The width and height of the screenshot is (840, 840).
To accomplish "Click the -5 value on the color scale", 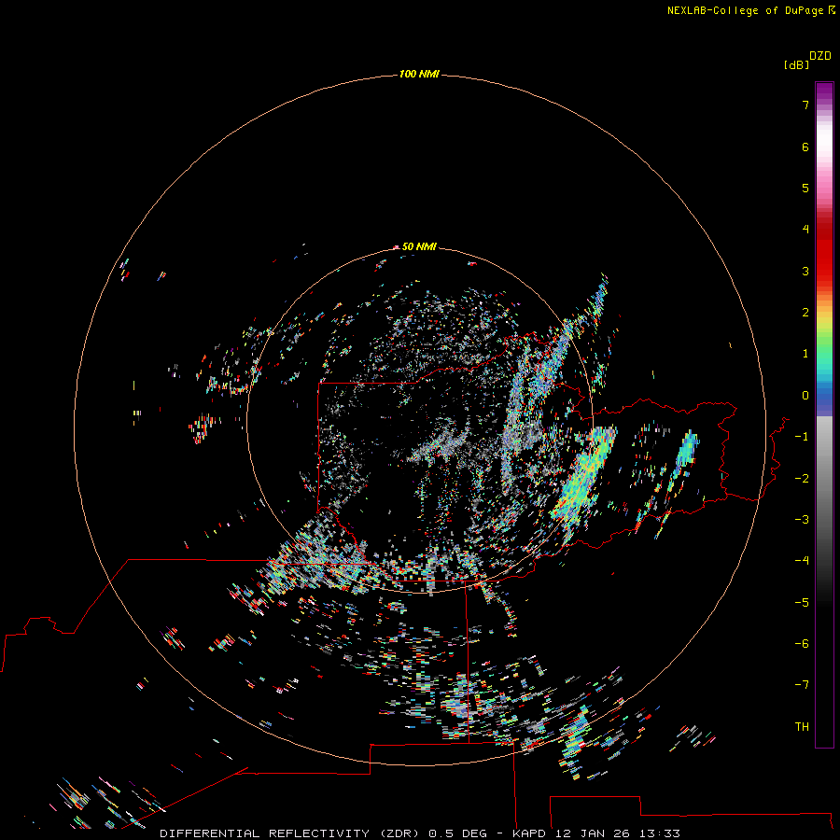I will 802,602.
